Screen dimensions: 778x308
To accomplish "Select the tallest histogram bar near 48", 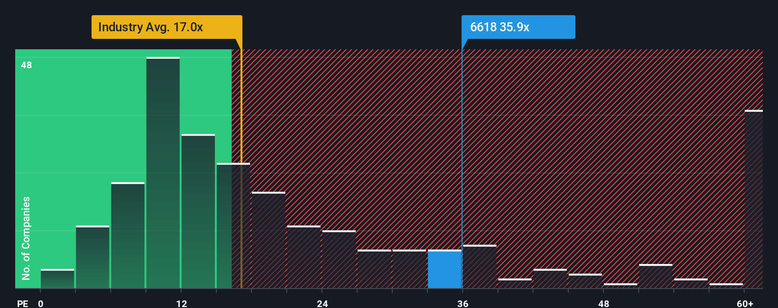I will [x=163, y=173].
